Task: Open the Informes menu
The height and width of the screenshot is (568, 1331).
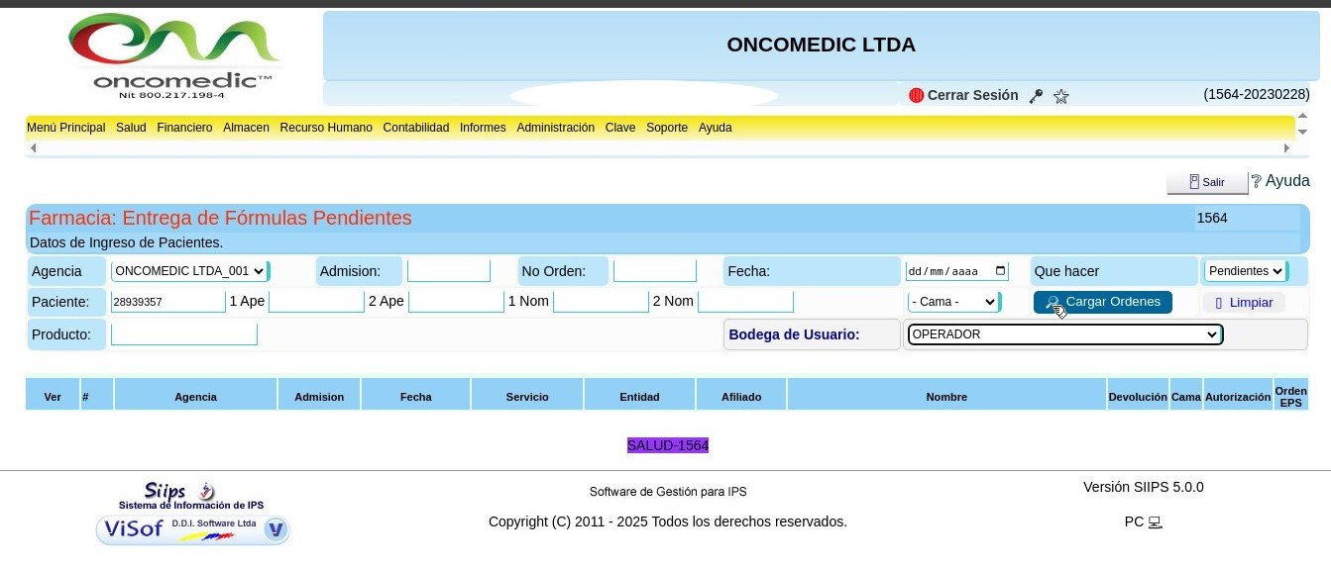Action: pos(483,128)
